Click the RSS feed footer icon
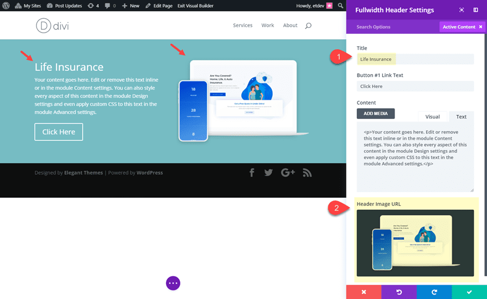Viewport: 487px width, 299px height. (x=307, y=173)
